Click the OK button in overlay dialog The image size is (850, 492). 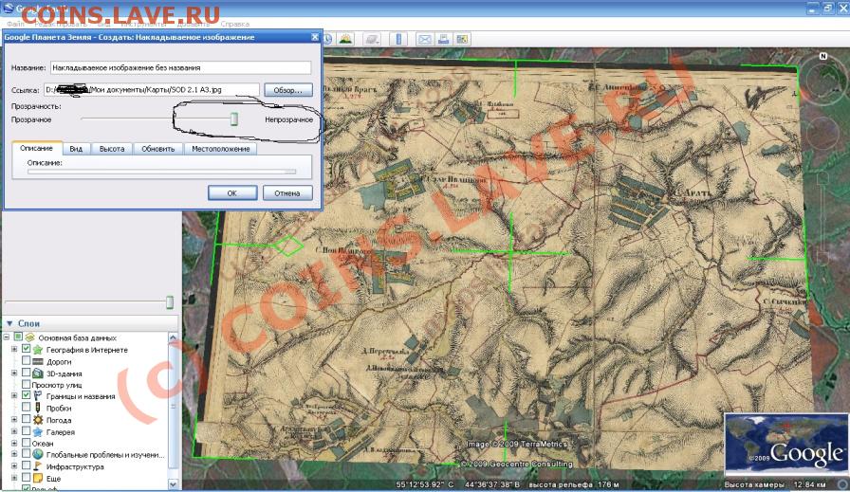tap(232, 192)
